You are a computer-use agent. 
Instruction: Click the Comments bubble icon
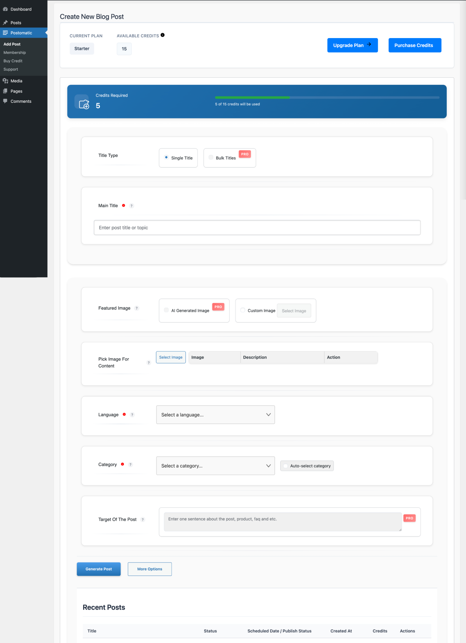click(5, 101)
